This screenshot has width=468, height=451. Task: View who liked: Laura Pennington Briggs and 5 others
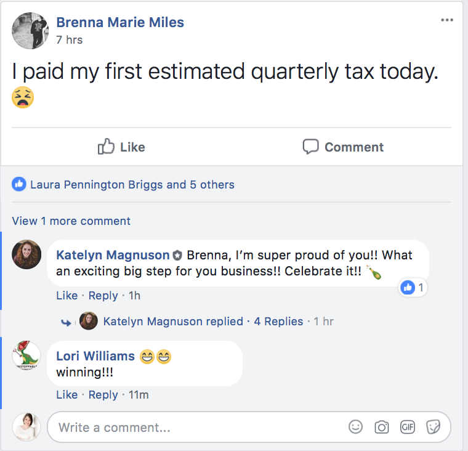coord(132,184)
